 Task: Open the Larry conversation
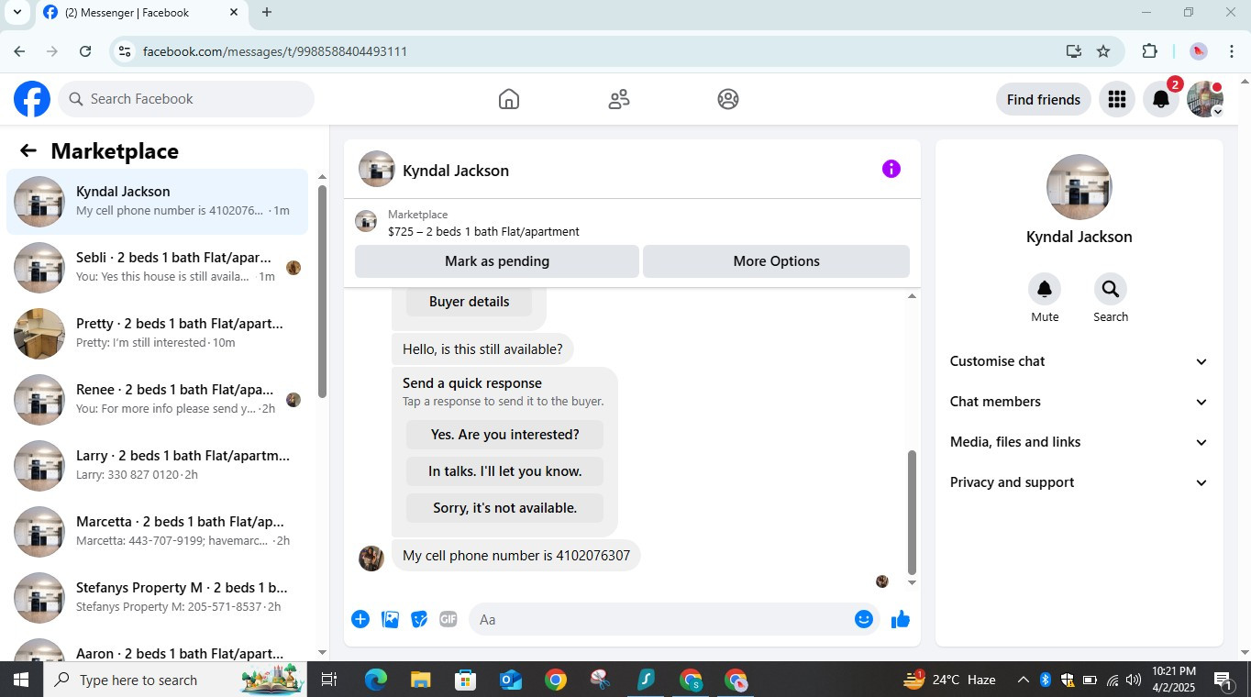pos(158,466)
